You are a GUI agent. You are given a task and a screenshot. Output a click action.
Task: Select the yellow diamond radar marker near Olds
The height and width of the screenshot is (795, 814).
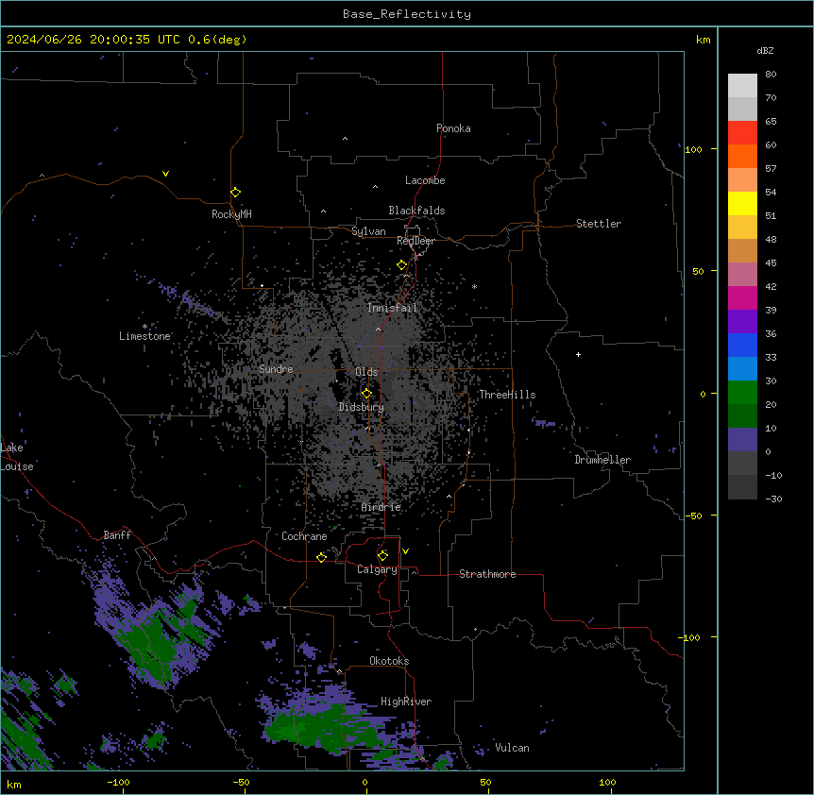click(366, 393)
